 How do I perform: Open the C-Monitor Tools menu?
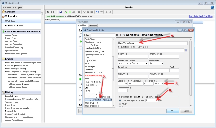coord(9,7)
